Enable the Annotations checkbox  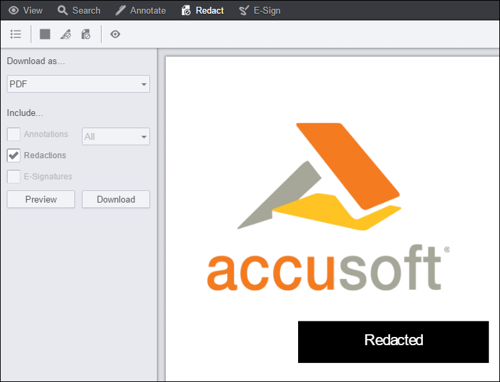coord(14,134)
